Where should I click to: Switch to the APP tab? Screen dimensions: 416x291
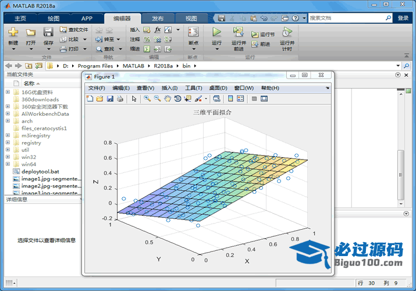(87, 18)
